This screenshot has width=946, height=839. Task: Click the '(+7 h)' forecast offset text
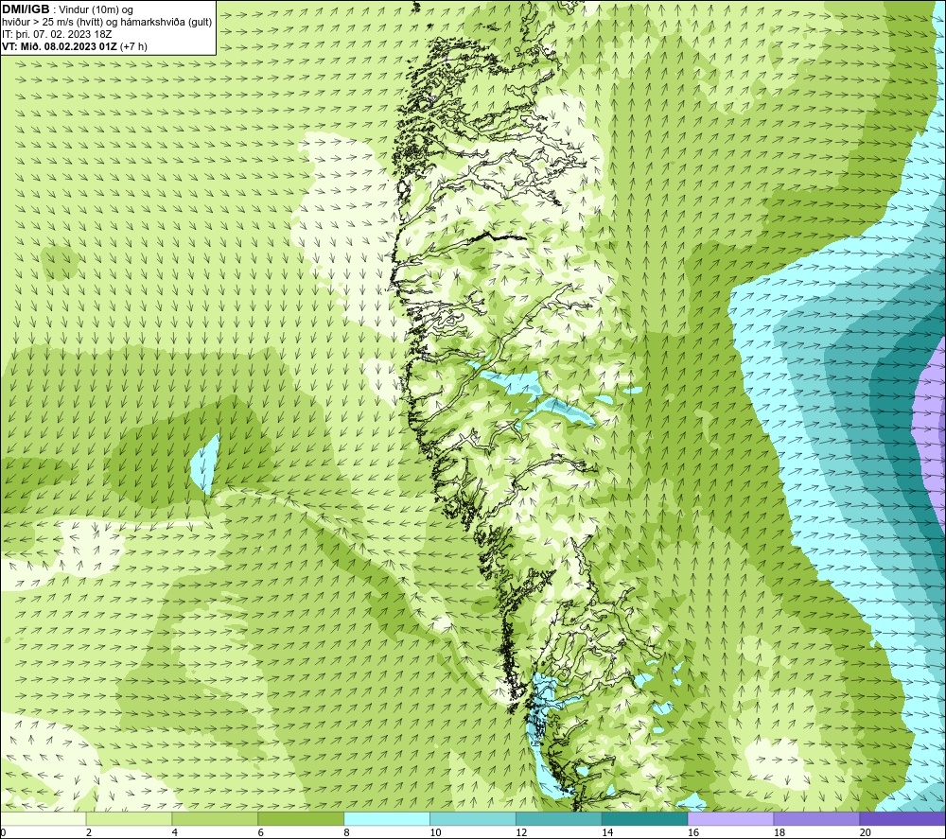[134, 46]
